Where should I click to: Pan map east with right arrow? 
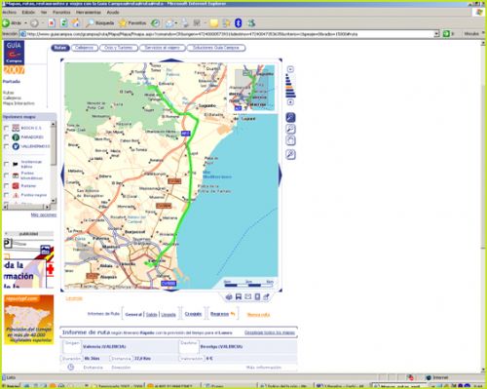[280, 175]
